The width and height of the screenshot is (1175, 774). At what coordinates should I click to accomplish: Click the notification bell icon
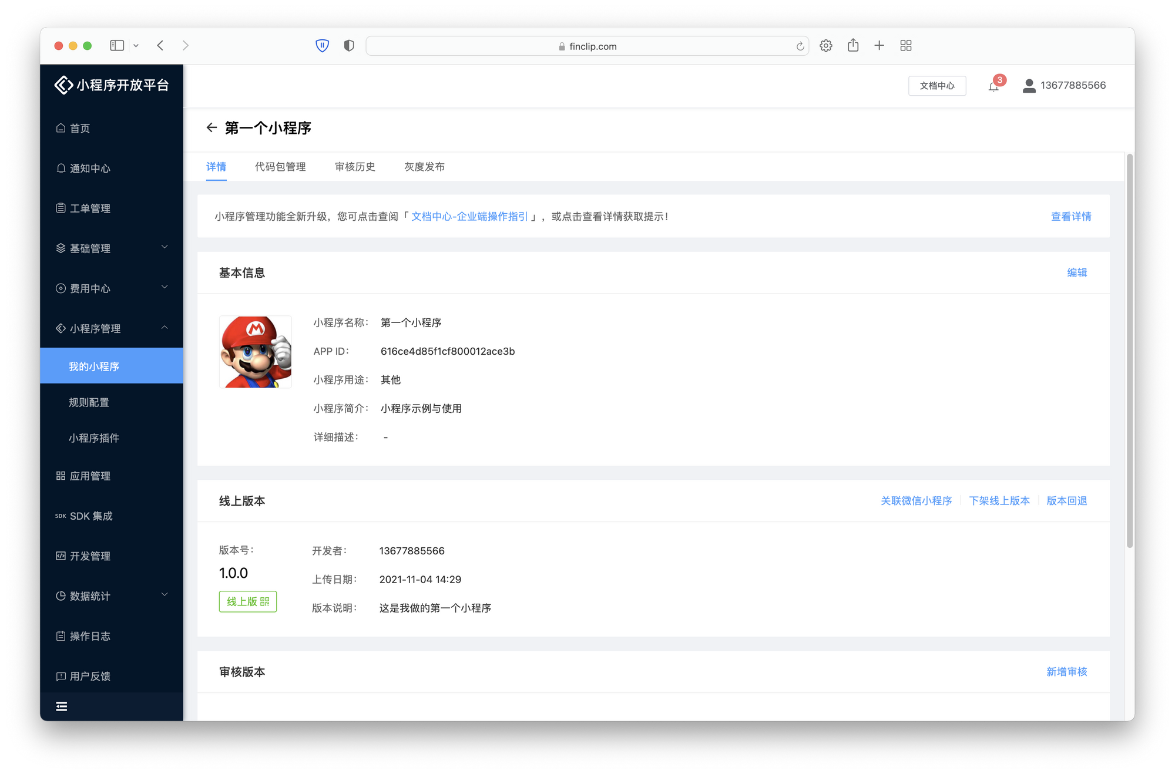point(993,87)
